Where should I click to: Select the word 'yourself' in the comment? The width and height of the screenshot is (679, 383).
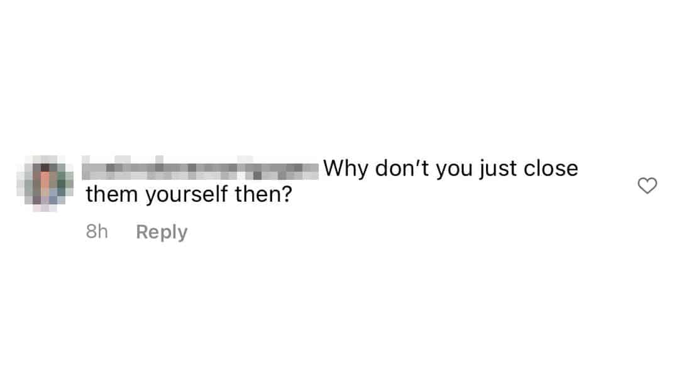click(187, 194)
